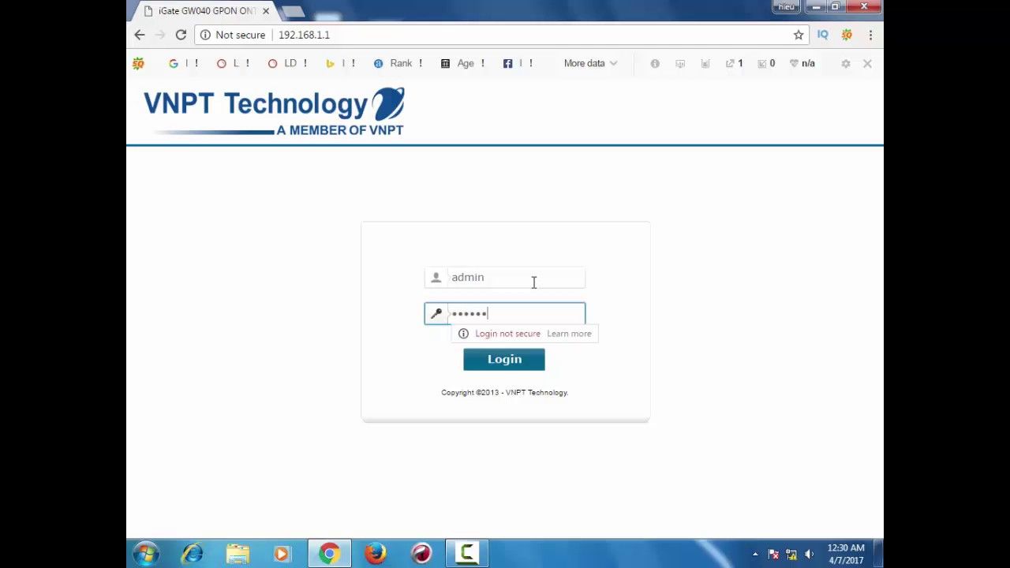1010x568 pixels.
Task: Open Camtasia from the taskbar
Action: [467, 554]
